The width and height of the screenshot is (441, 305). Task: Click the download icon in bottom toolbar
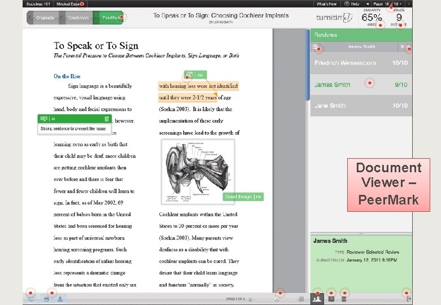click(x=60, y=299)
